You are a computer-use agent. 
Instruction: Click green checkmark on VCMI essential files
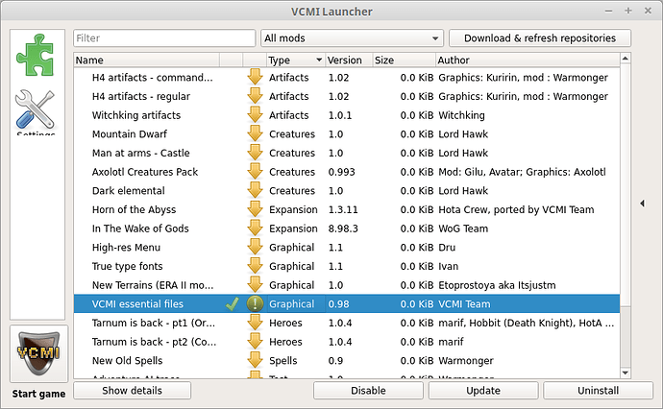[233, 303]
